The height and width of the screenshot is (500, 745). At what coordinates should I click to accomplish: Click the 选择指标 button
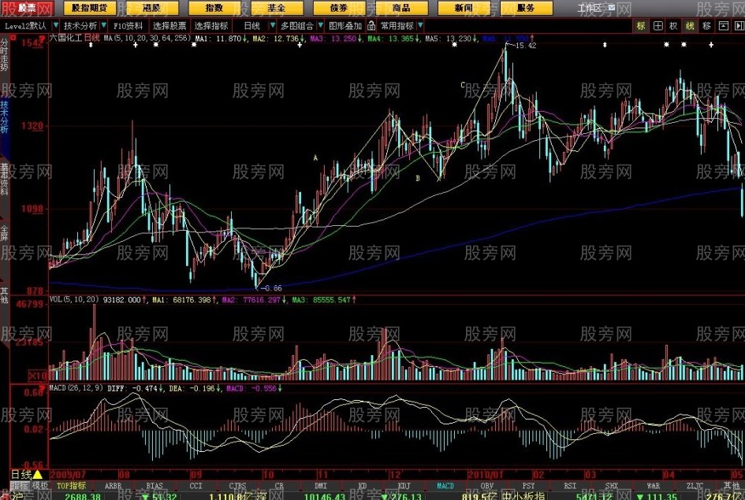[x=211, y=26]
